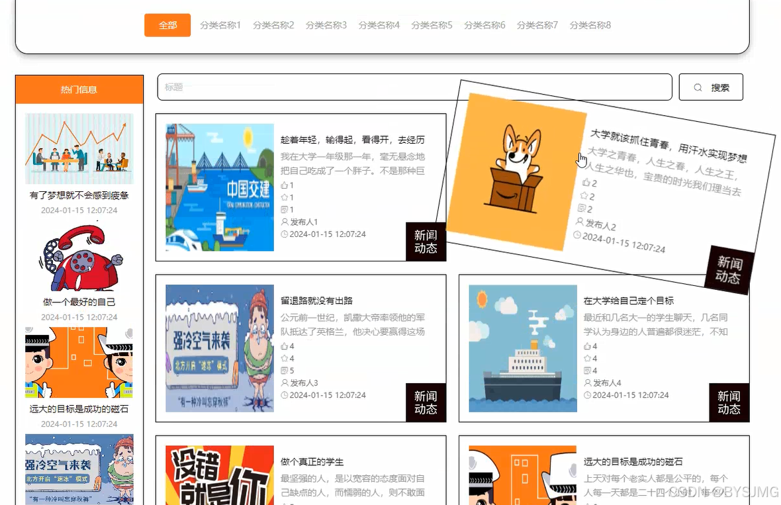Screen dimensions: 781x505
Task: Click comment icon on 大学就该抓住青春 card
Action: (582, 208)
